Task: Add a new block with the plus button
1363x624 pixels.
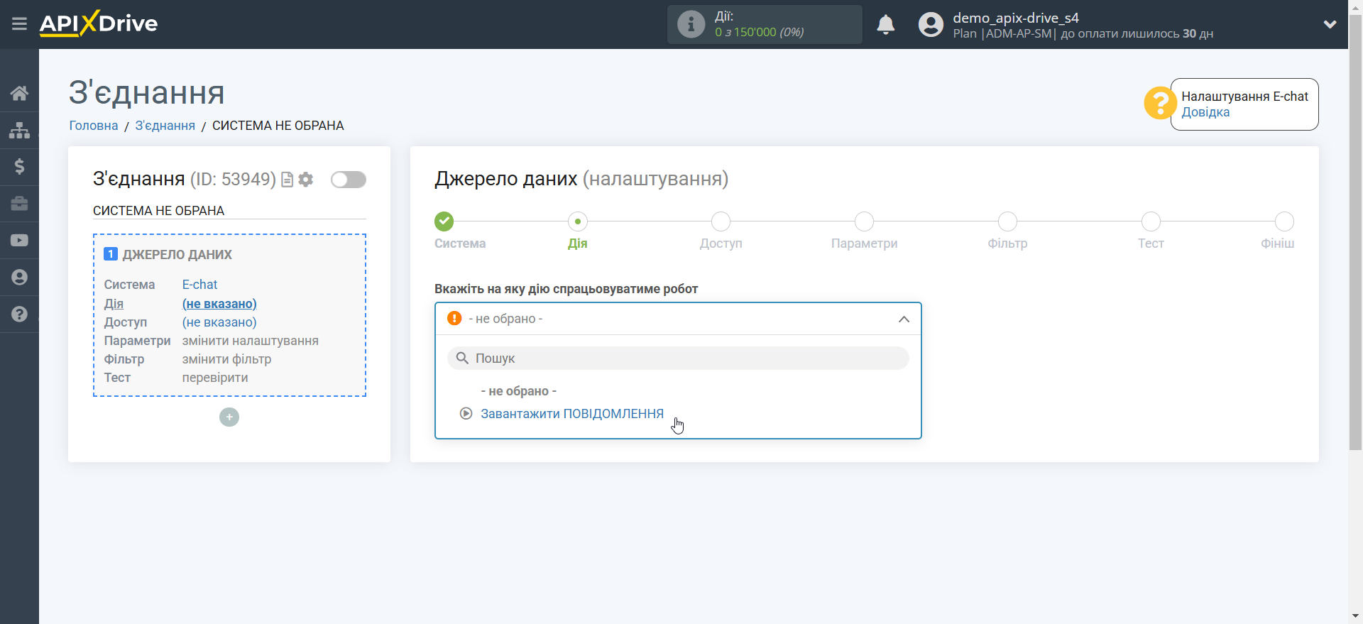Action: tap(229, 417)
